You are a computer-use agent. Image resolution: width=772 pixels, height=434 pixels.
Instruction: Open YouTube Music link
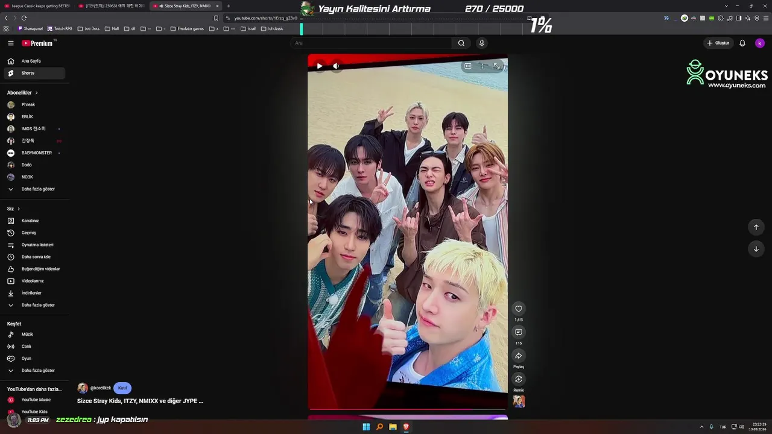[34, 400]
